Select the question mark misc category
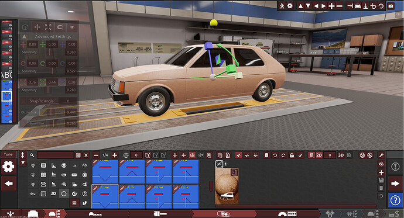404x218 pixels. [x=84, y=193]
